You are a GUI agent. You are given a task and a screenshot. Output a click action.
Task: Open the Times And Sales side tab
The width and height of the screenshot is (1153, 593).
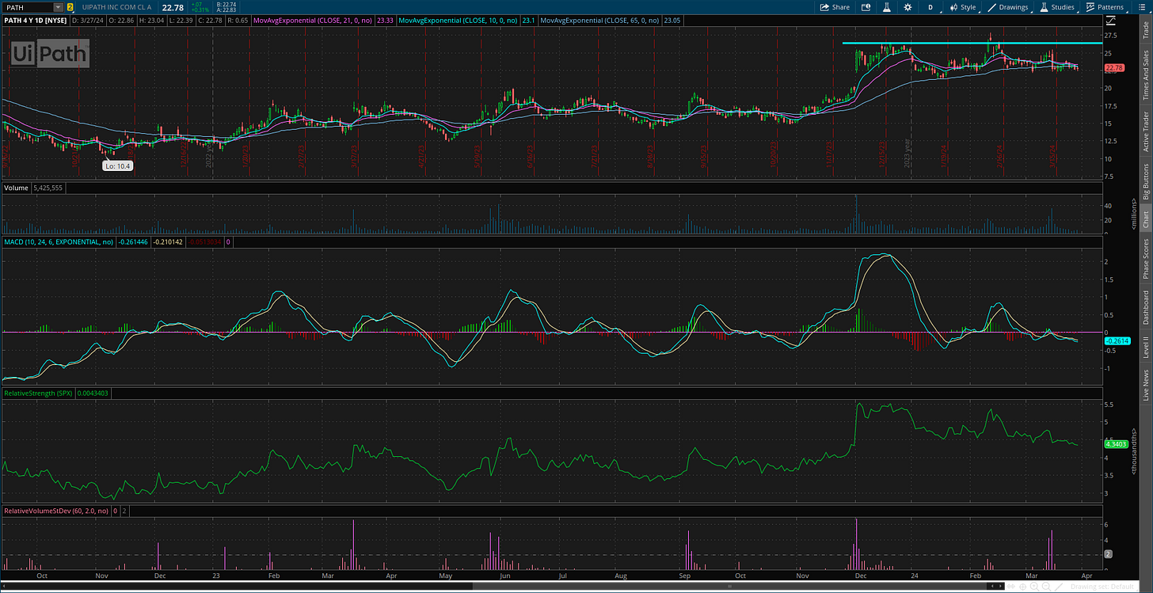pos(1145,75)
